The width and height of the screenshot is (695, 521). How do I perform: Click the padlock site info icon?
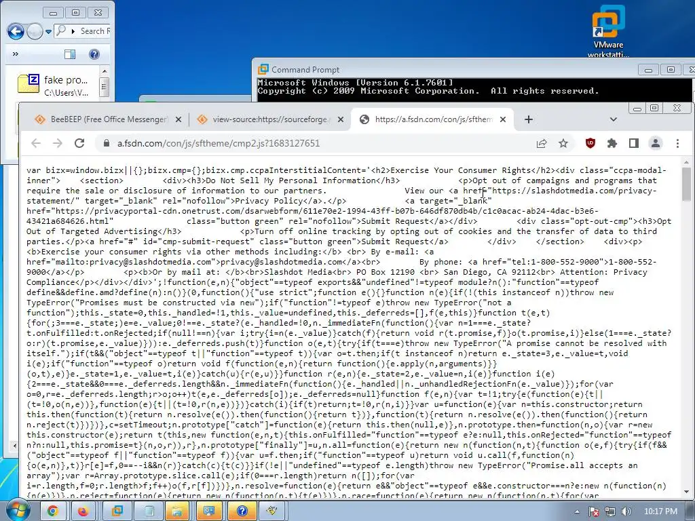[107, 143]
